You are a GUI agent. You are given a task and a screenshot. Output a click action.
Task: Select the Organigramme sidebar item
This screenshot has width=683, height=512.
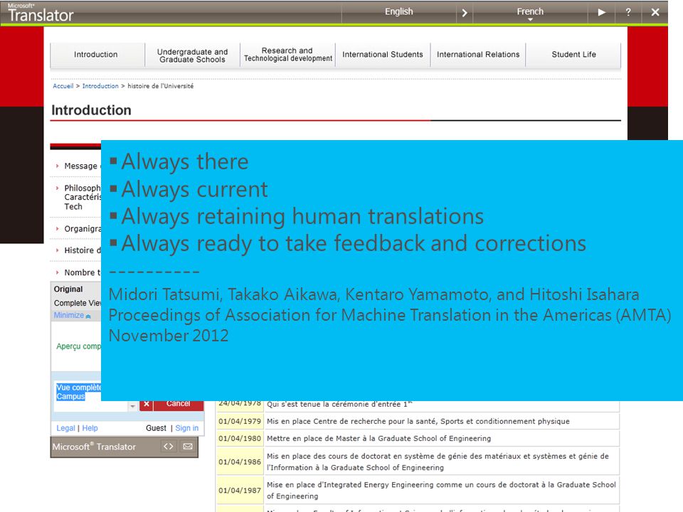pos(83,228)
